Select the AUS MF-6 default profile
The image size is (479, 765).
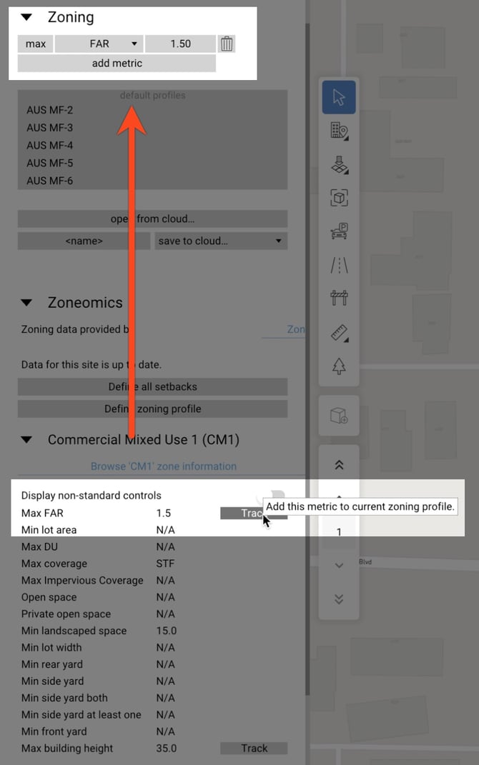pyautogui.click(x=50, y=181)
